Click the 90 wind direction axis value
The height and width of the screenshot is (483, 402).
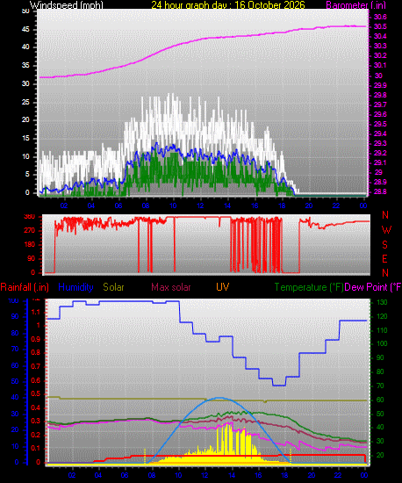(x=32, y=259)
